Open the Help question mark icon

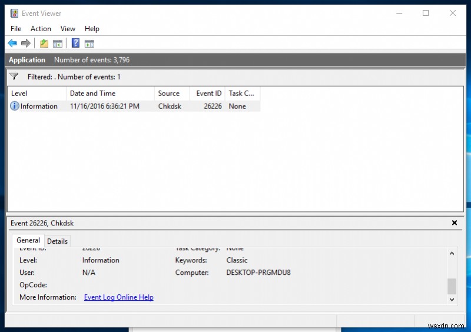pos(75,43)
